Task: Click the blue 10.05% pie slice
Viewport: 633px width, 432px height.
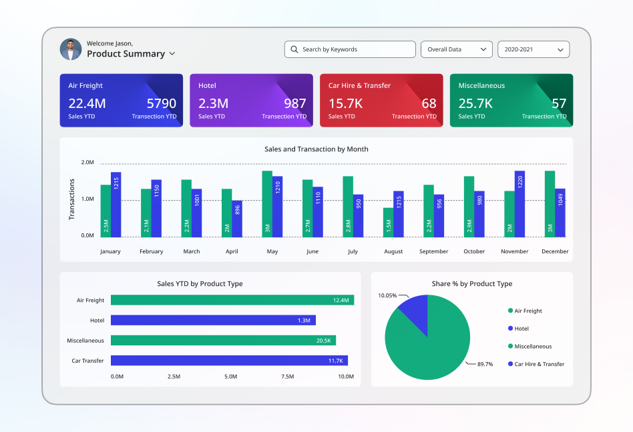Action: tap(417, 311)
